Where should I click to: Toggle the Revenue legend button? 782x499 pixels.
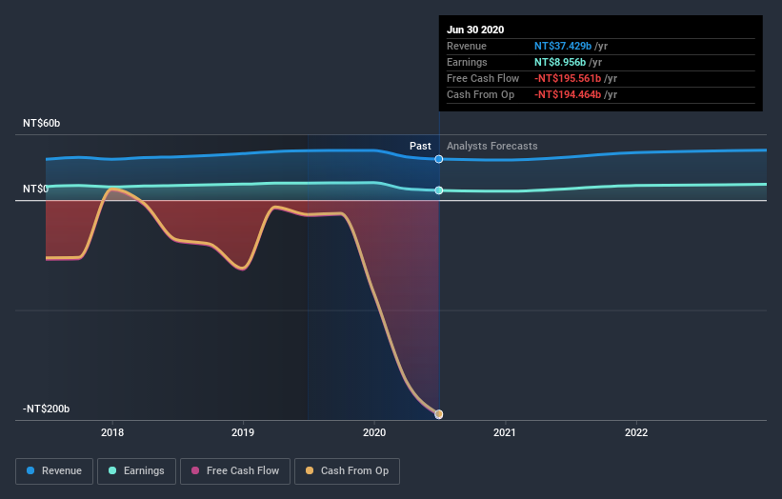tap(54, 471)
